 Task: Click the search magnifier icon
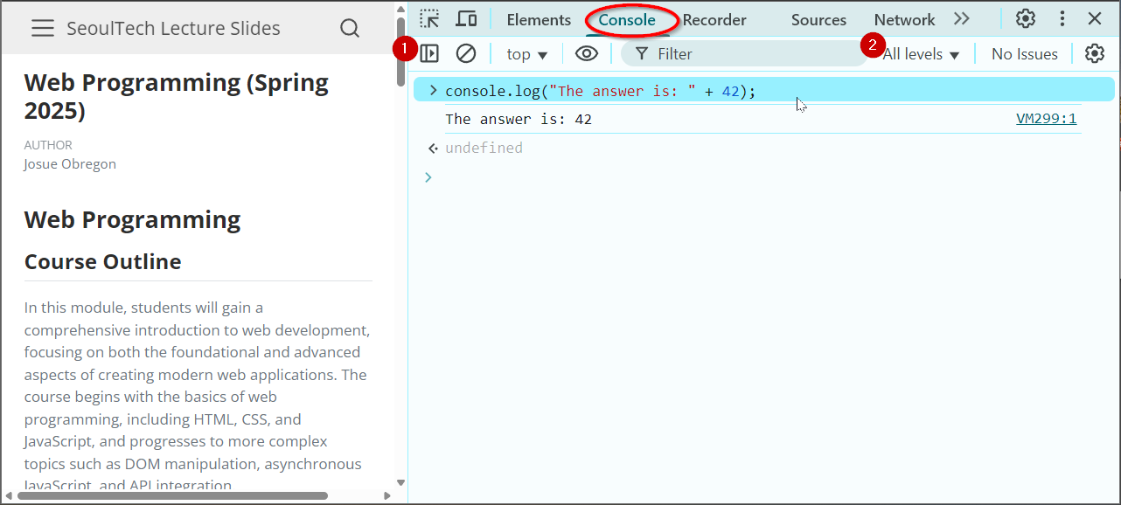[350, 29]
